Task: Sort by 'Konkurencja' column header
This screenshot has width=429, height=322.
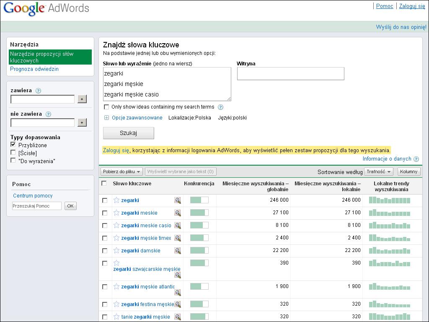Action: pos(199,184)
